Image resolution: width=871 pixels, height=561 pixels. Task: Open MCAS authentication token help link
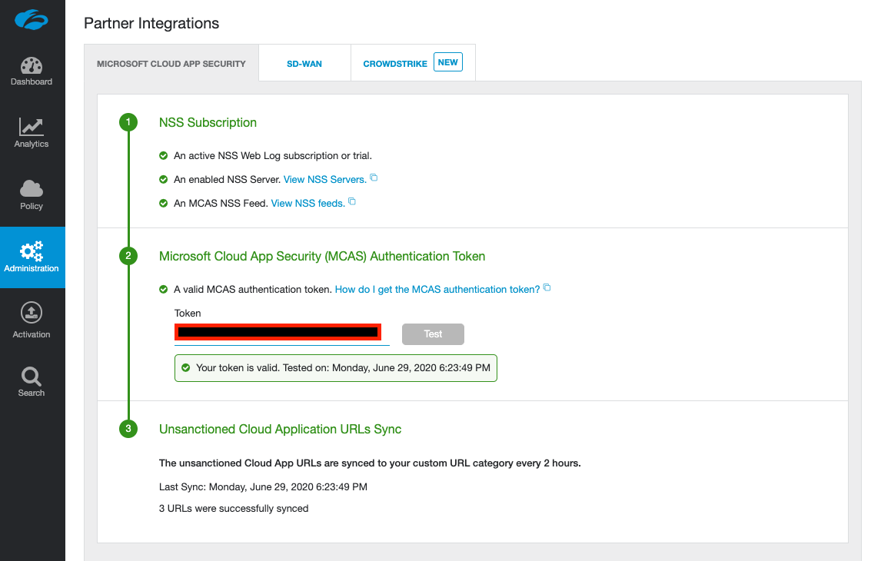[437, 290]
